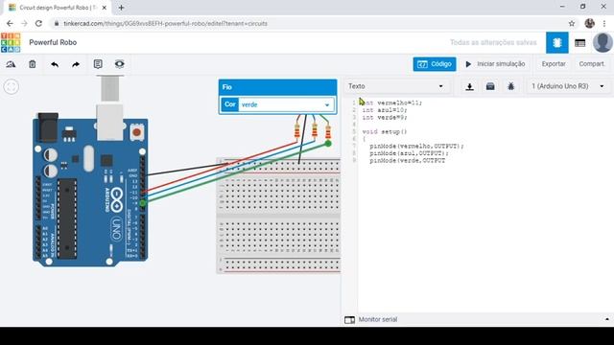The width and height of the screenshot is (614, 345).
Task: Click code line int verde=9;
Action: pyautogui.click(x=385, y=117)
